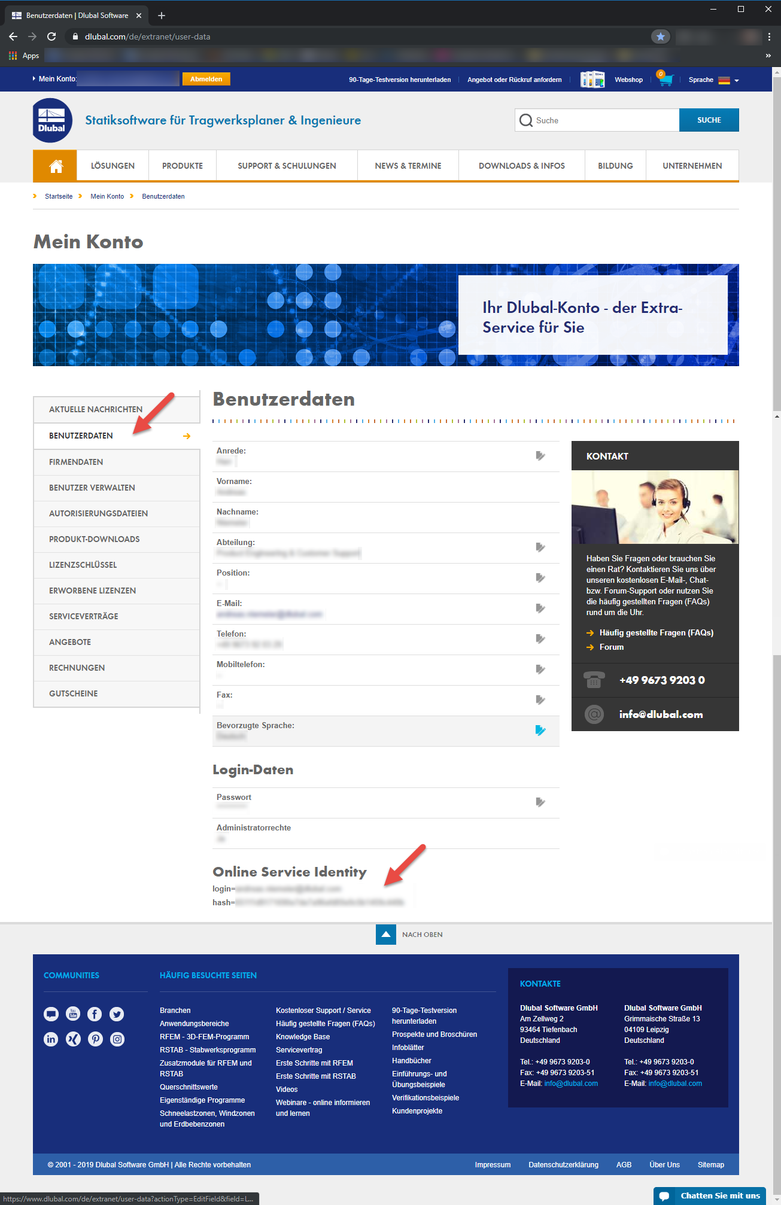Open the YouTube icon in Communities
The image size is (781, 1205).
pos(73,1014)
